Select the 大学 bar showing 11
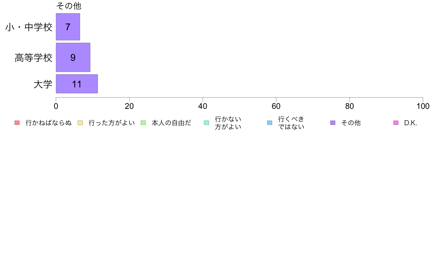Image resolution: width=433 pixels, height=268 pixels. (x=77, y=84)
